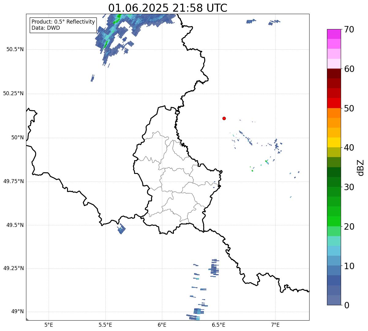Click the title '01.06.2025 21:58 UTC'
The height and width of the screenshot is (331, 368).
pos(168,8)
